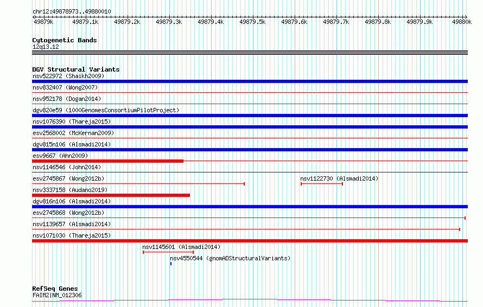This screenshot has height=307, width=483.
Task: Open the nsv952178 (Dogan2014) variant
Action: click(67, 99)
